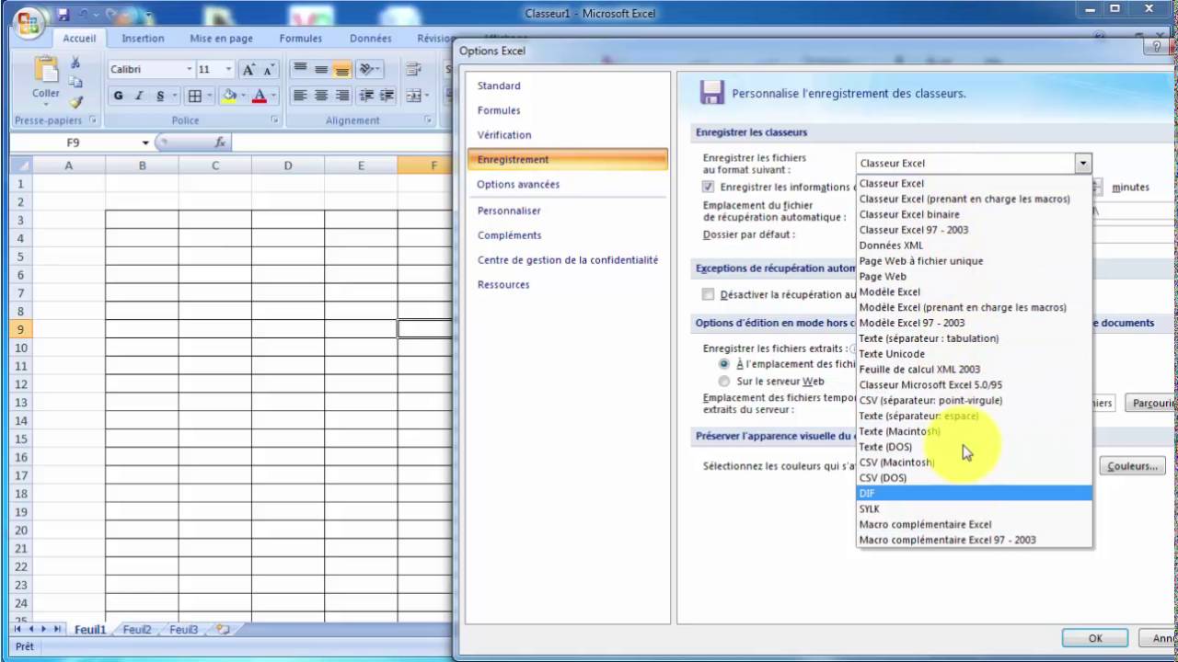Open the Formules ribbon tab
The image size is (1178, 662).
(x=301, y=39)
